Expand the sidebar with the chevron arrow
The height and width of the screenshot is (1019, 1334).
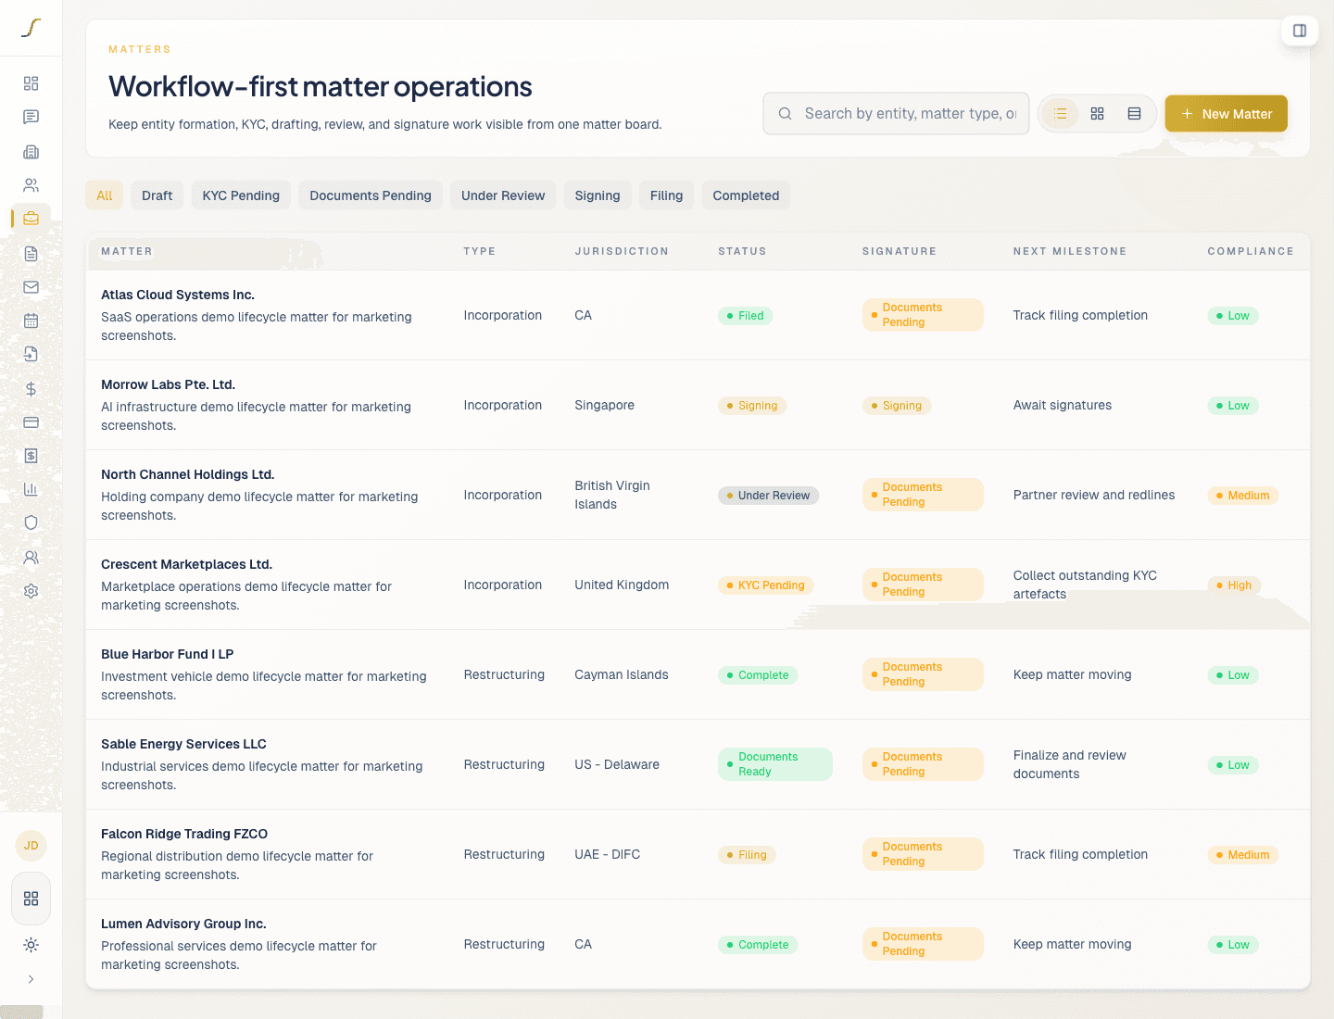click(31, 979)
